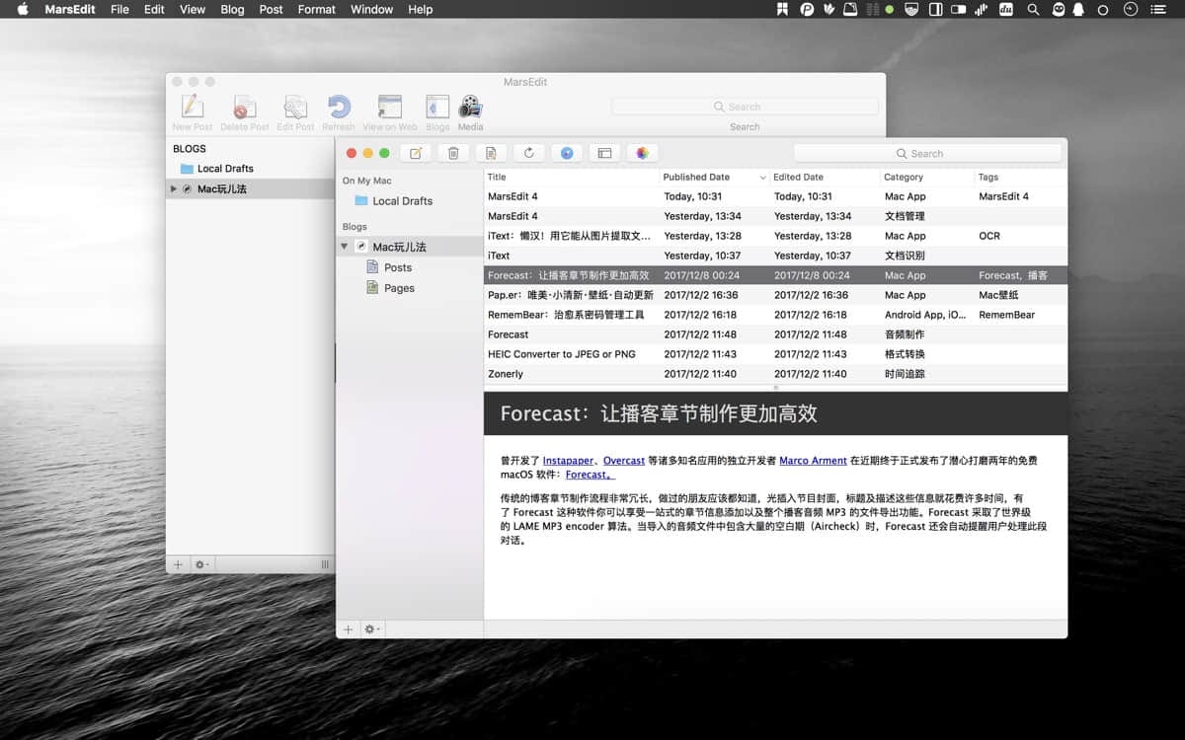Open gear action menu in front window footer

tap(372, 629)
